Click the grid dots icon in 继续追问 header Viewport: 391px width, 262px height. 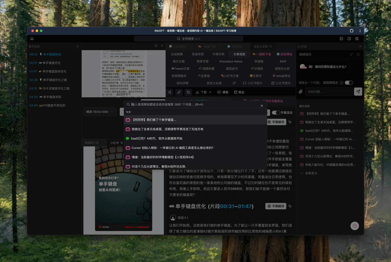coord(359,55)
